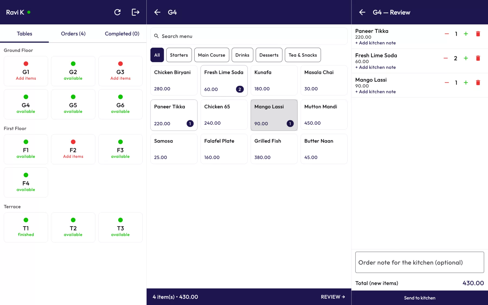The height and width of the screenshot is (305, 488).
Task: Decrease Mango Lassi quantity
Action: (447, 83)
